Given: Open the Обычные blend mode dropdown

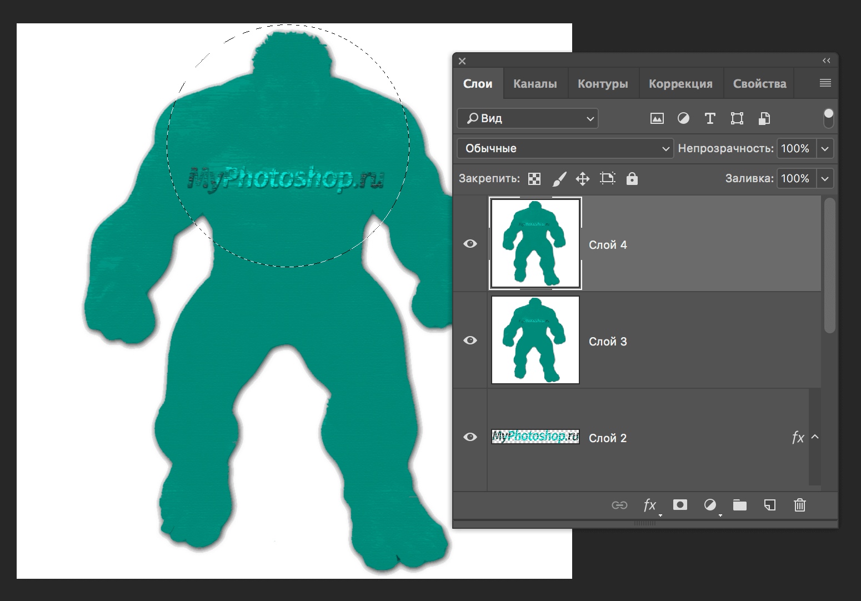Looking at the screenshot, I should pos(565,148).
